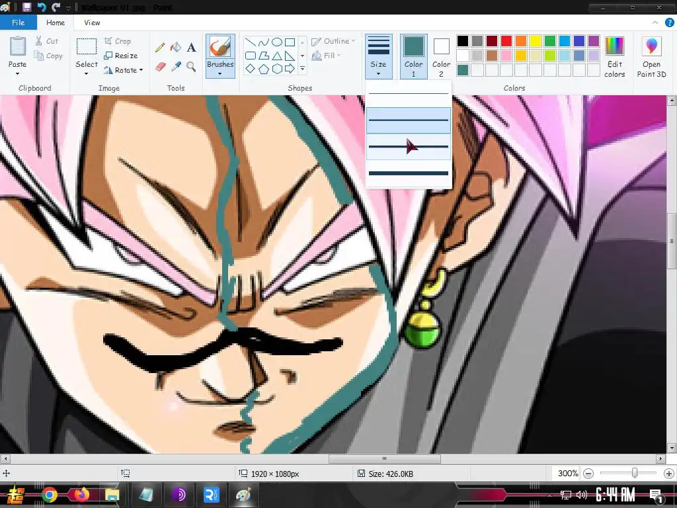Image resolution: width=677 pixels, height=508 pixels.
Task: Choose the Rounded rectangle shape
Action: (x=250, y=56)
